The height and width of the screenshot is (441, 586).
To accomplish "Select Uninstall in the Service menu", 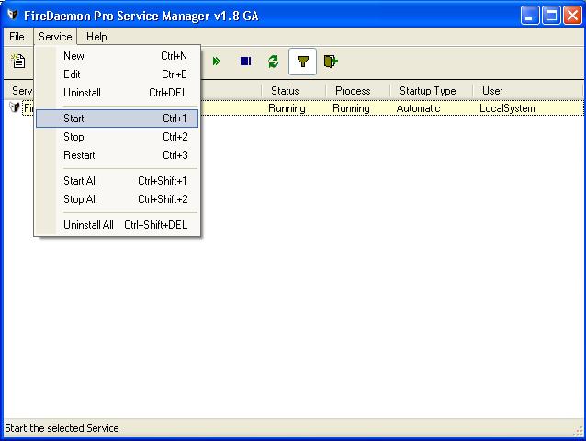I will click(x=117, y=93).
